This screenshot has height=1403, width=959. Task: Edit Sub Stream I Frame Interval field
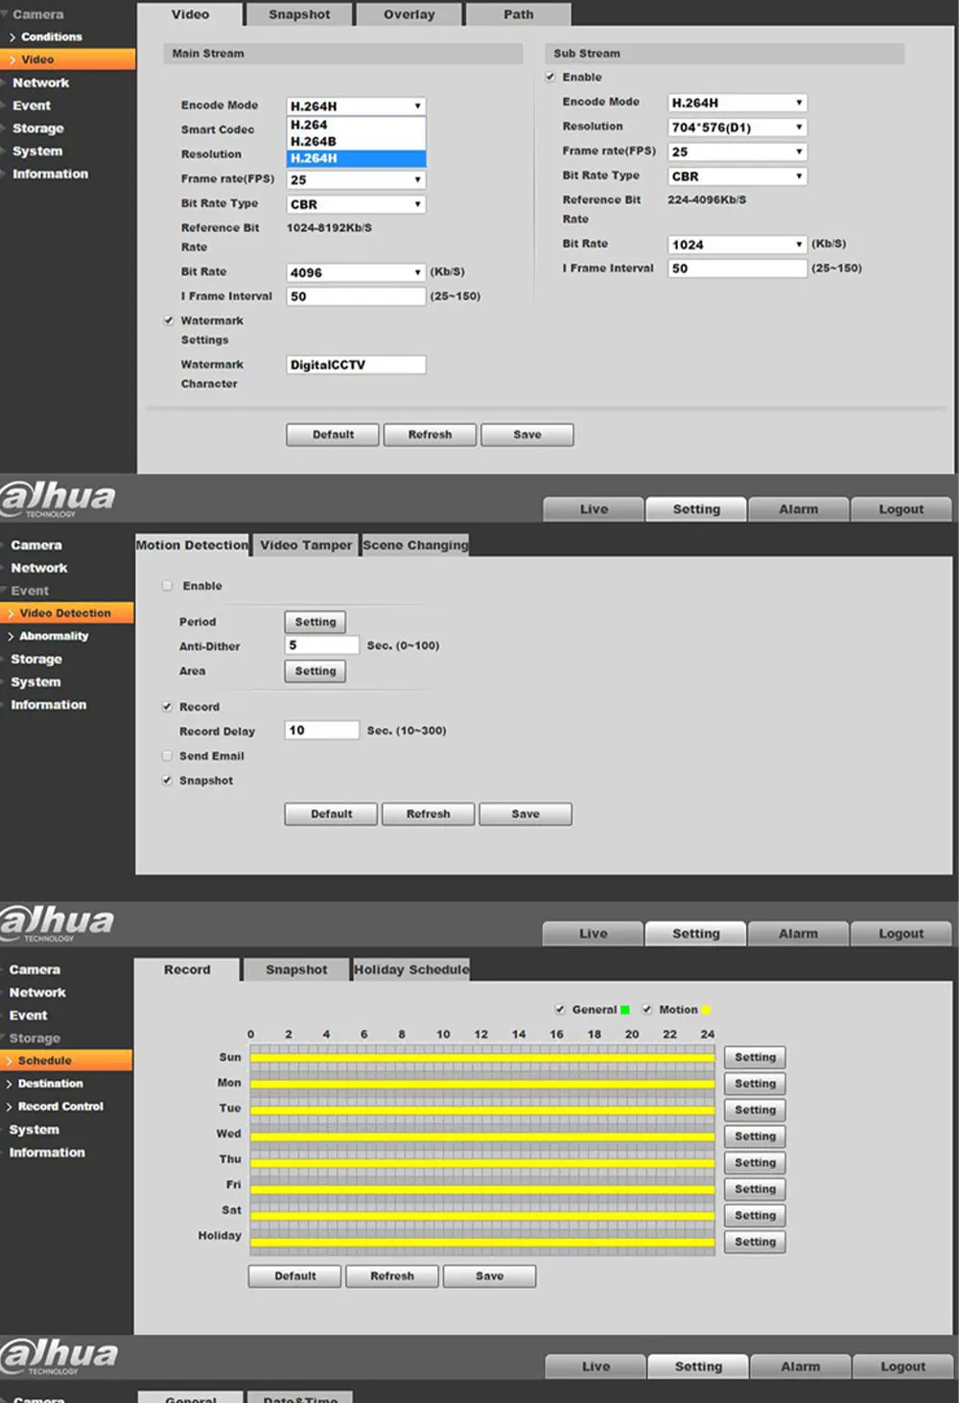[737, 269]
